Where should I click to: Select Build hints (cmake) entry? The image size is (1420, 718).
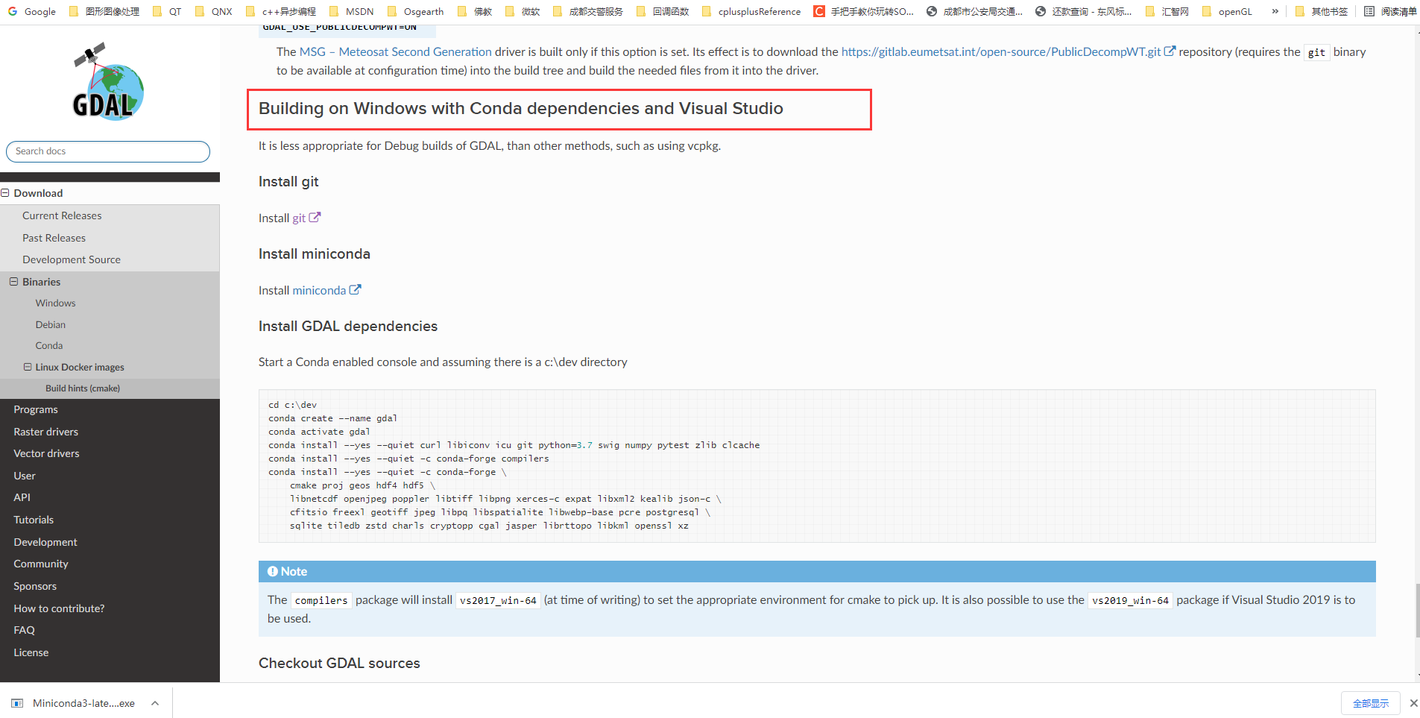click(x=83, y=388)
